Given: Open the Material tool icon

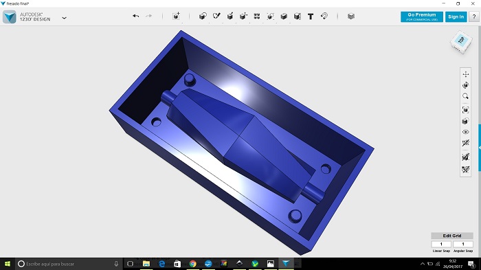Looking at the screenshot, I should [351, 16].
